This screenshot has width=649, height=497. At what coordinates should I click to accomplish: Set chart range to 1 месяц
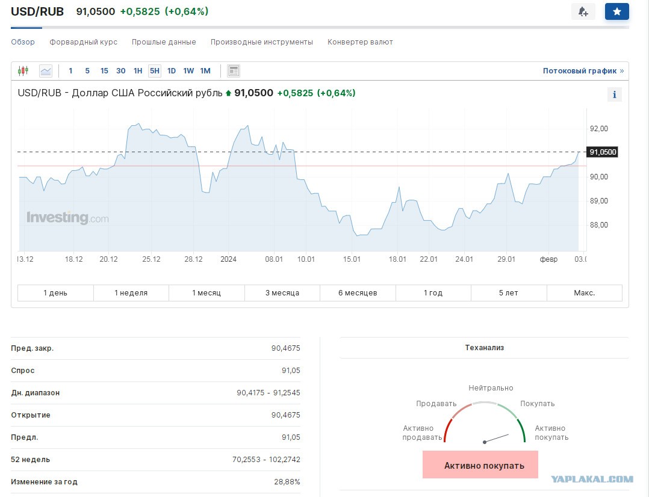coord(206,293)
